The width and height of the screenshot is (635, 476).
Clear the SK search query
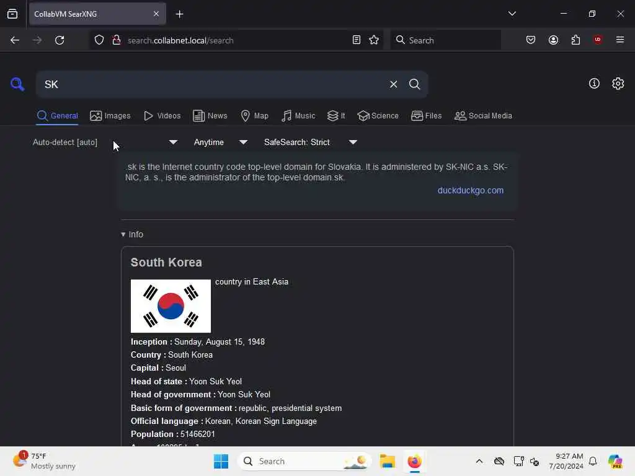click(x=393, y=84)
